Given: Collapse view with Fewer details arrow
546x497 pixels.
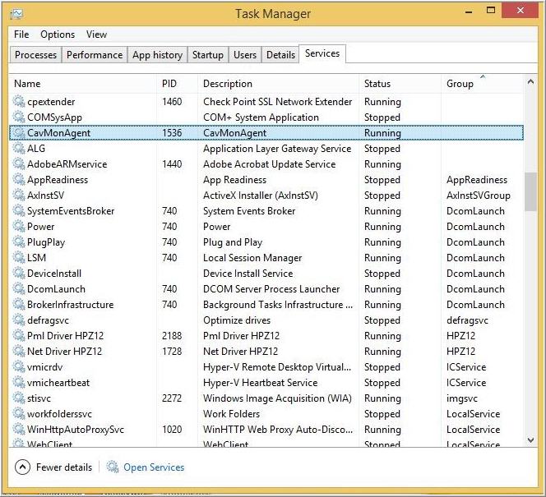Looking at the screenshot, I should pyautogui.click(x=22, y=467).
